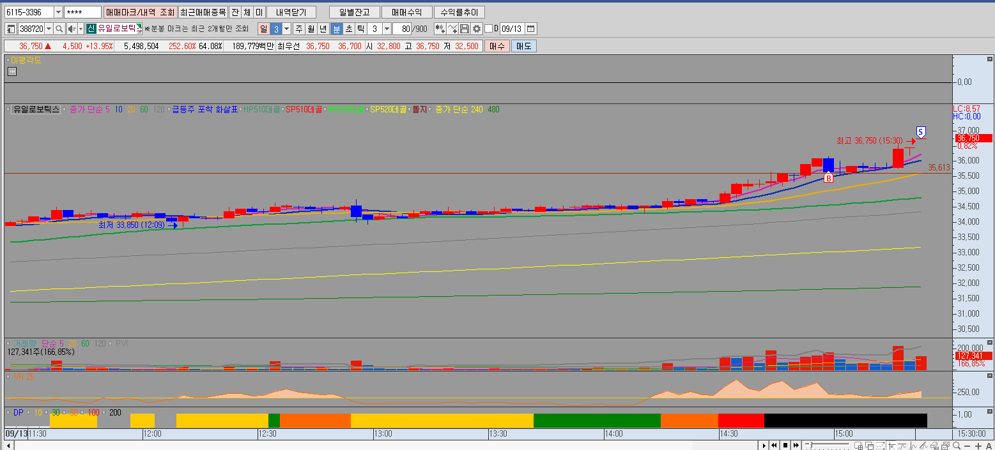
Task: Expand the minute interval dropdown next to 틱
Action: click(x=387, y=29)
